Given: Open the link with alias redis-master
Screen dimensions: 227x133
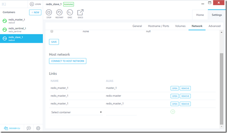Looking at the screenshot, I should pyautogui.click(x=175, y=96).
